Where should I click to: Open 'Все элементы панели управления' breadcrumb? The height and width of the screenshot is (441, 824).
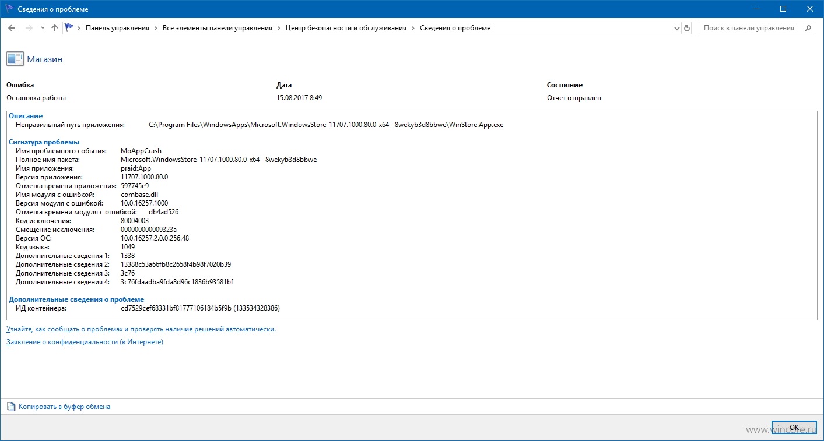point(218,28)
